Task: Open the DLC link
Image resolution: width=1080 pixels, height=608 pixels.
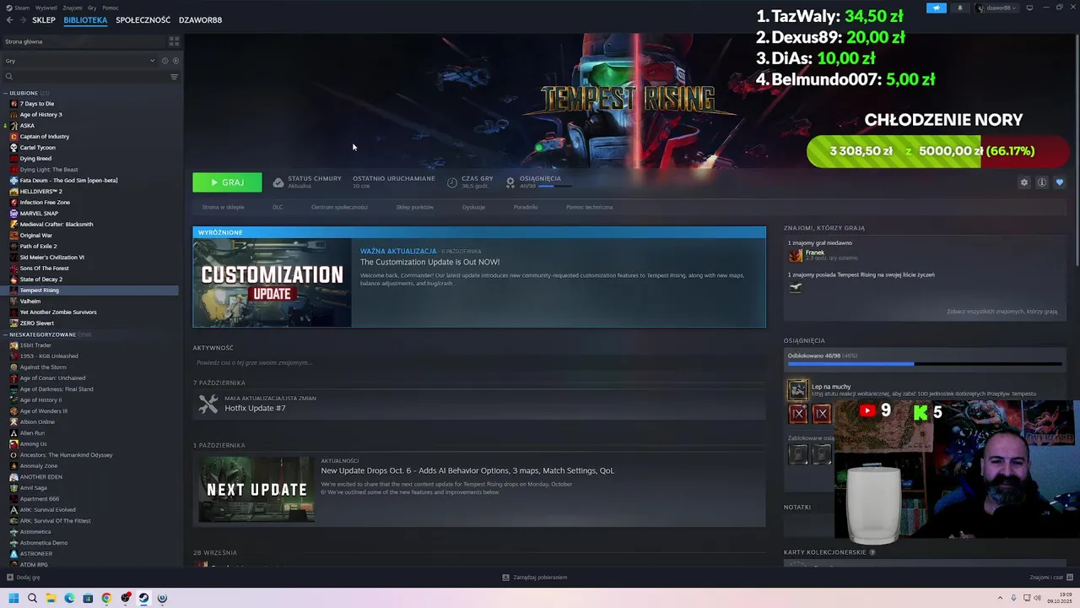Action: [x=278, y=207]
